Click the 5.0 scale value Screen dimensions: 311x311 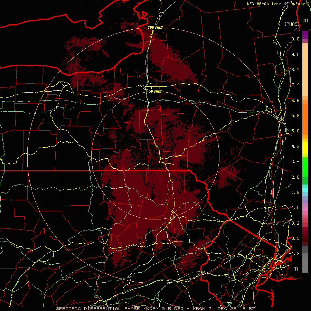click(295, 131)
